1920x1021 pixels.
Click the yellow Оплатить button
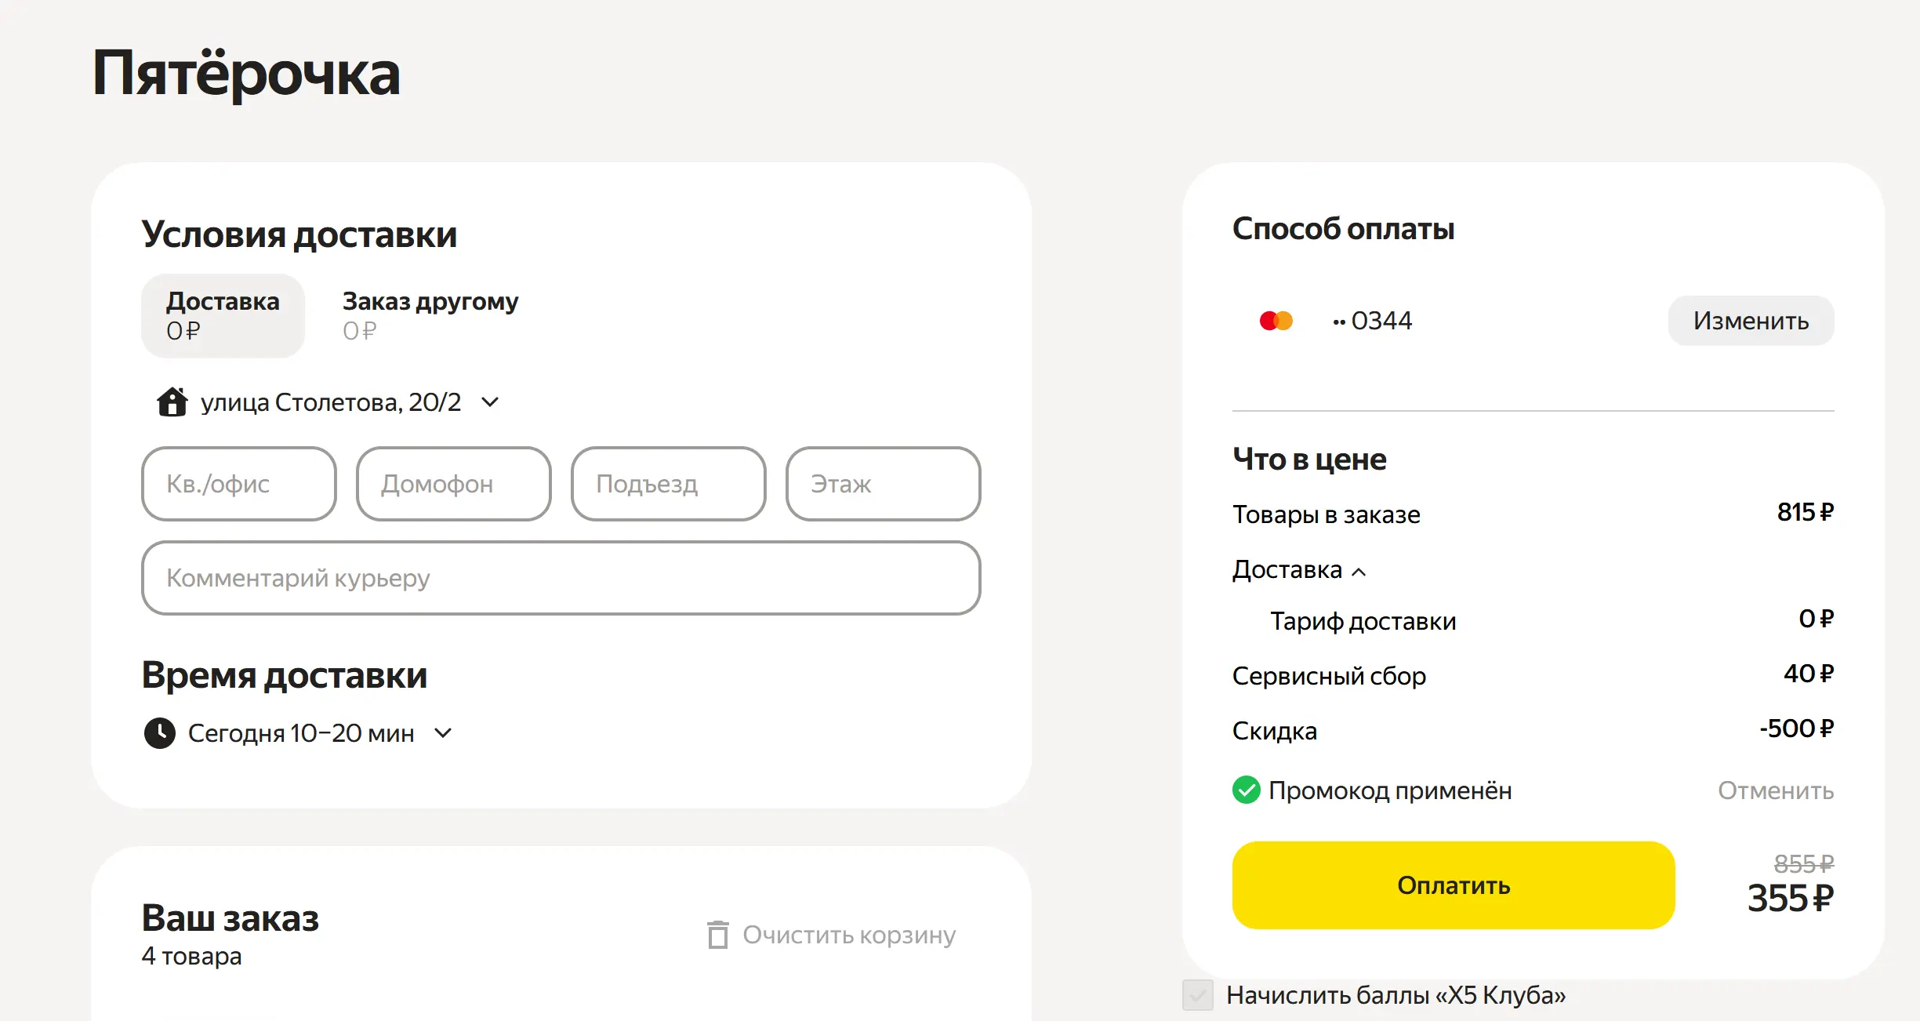coord(1454,885)
